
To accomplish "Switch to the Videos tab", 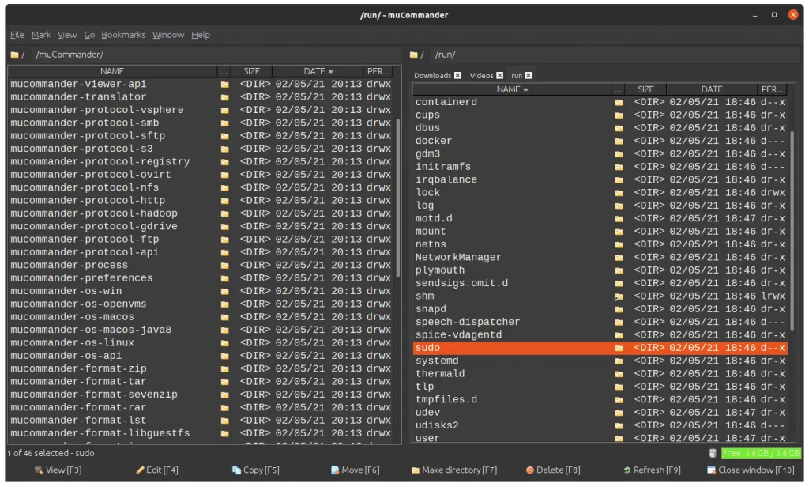I will (x=481, y=76).
